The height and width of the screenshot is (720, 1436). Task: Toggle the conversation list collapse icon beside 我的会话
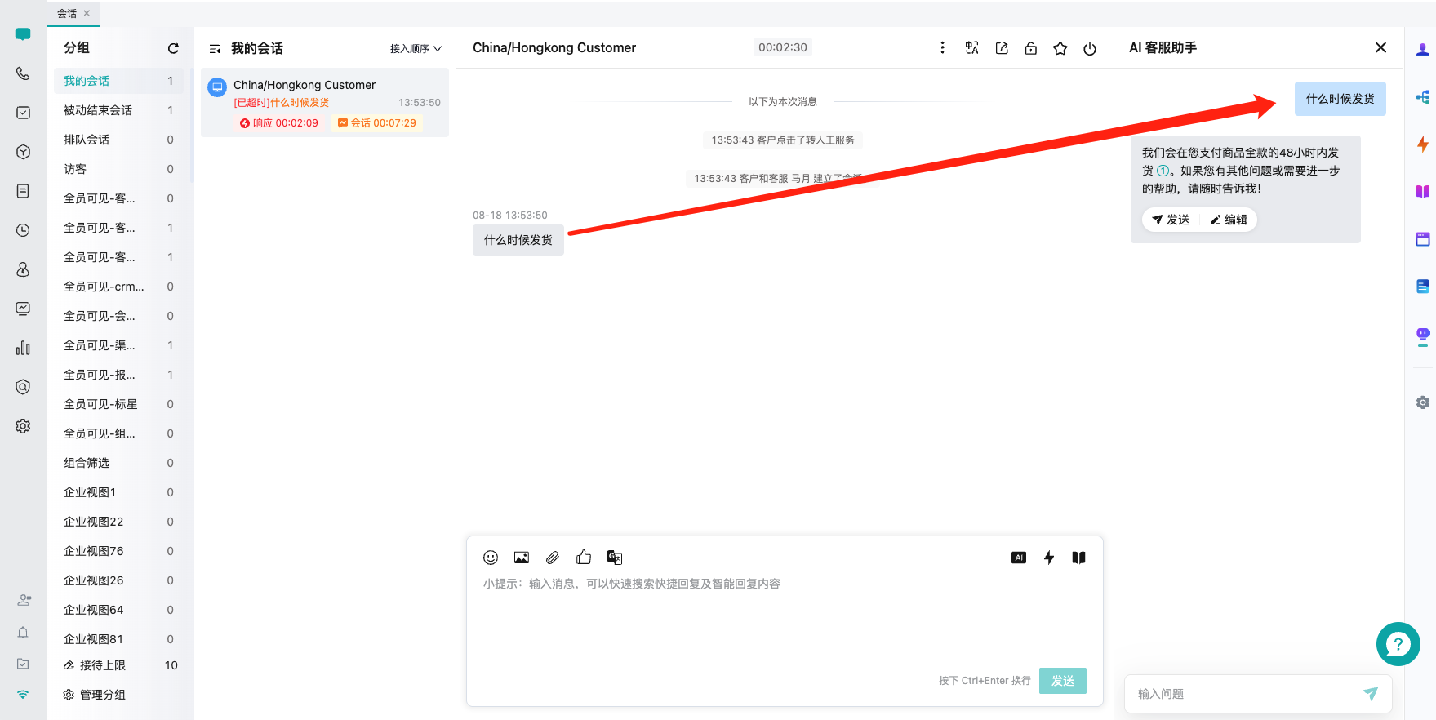point(215,49)
